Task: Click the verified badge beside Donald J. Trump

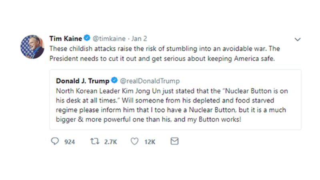Action: point(114,81)
